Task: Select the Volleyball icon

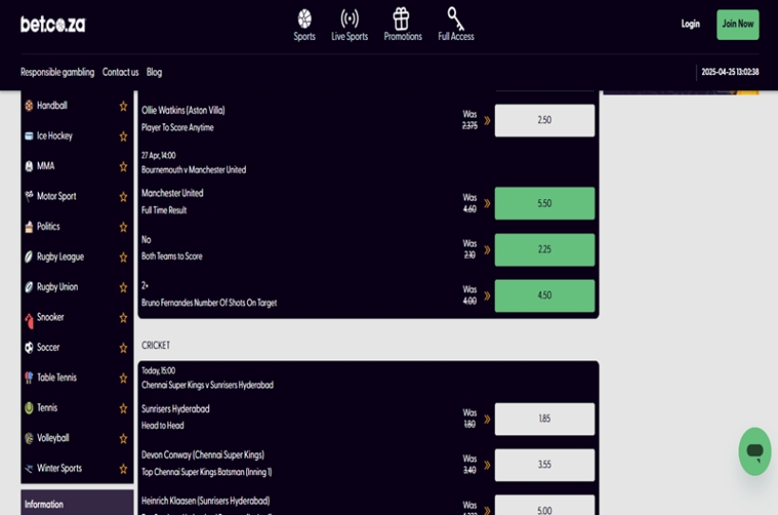Action: click(x=28, y=438)
